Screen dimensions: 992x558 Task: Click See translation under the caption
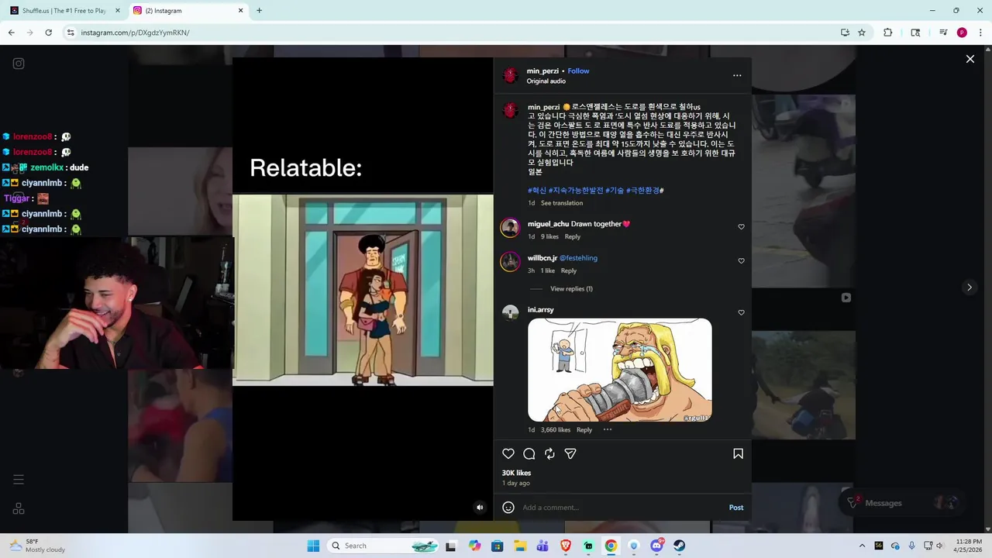[562, 203]
